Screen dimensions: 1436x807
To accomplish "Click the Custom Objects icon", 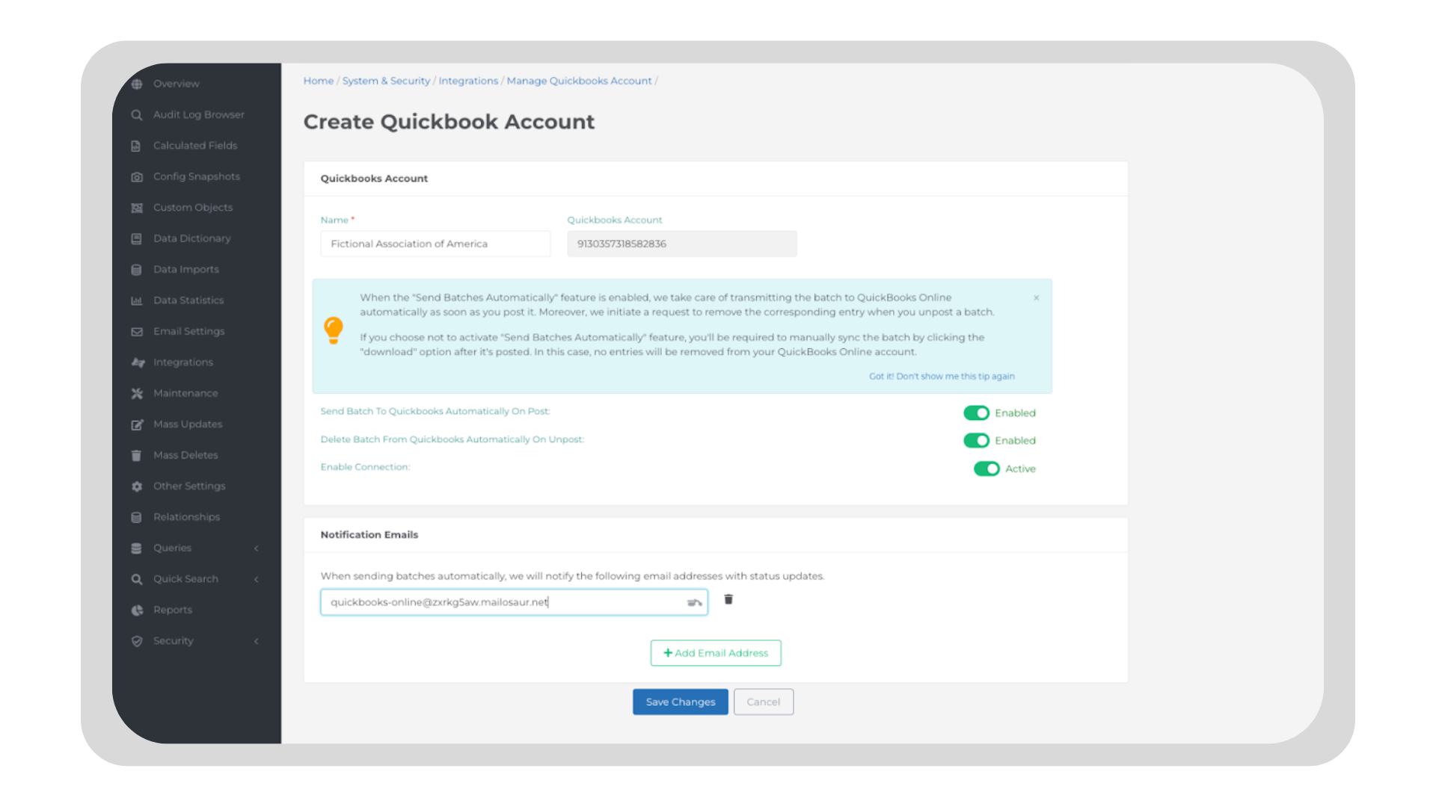I will coord(137,208).
